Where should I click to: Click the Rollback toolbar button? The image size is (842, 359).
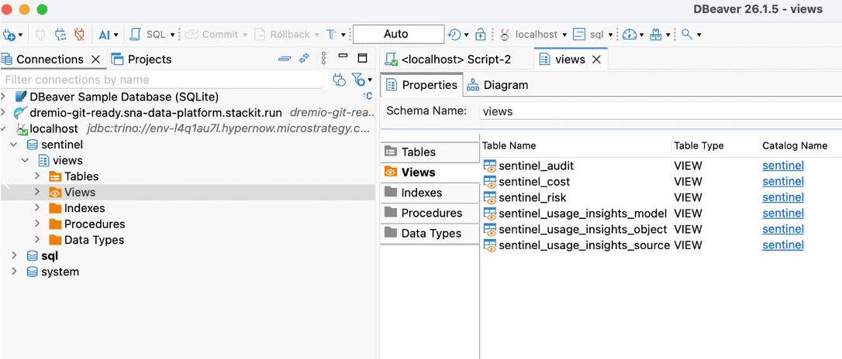[282, 35]
